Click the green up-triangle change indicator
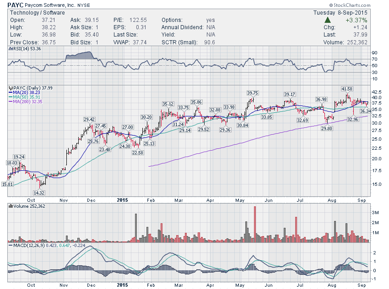Screen dimensions: 389x289 [x=328, y=20]
